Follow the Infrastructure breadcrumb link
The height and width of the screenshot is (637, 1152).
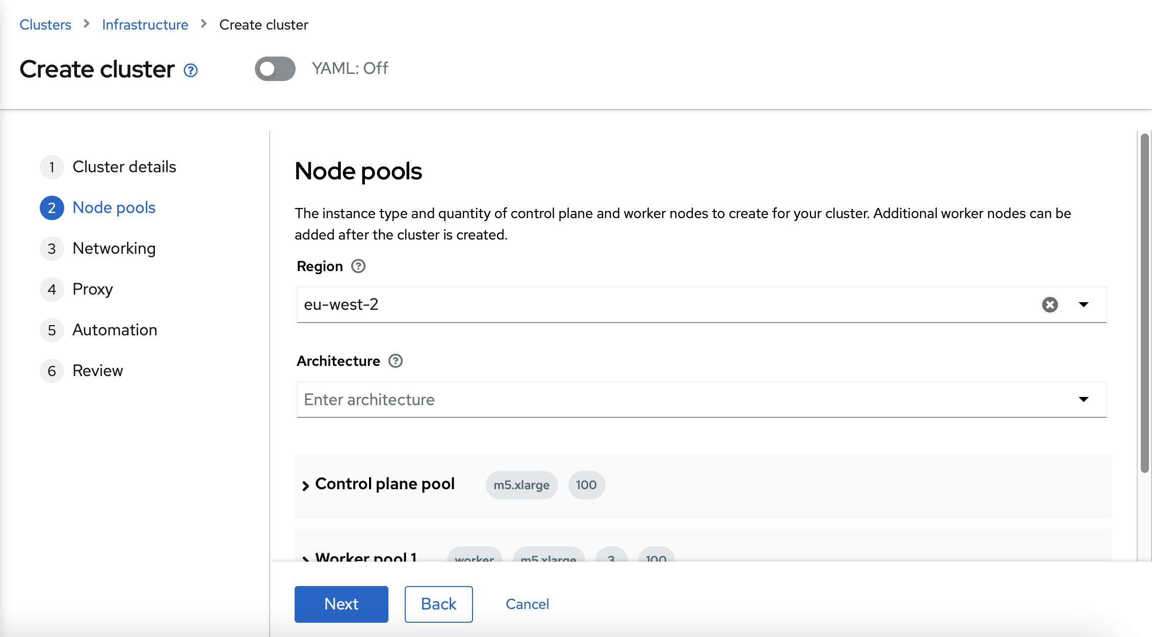click(145, 24)
